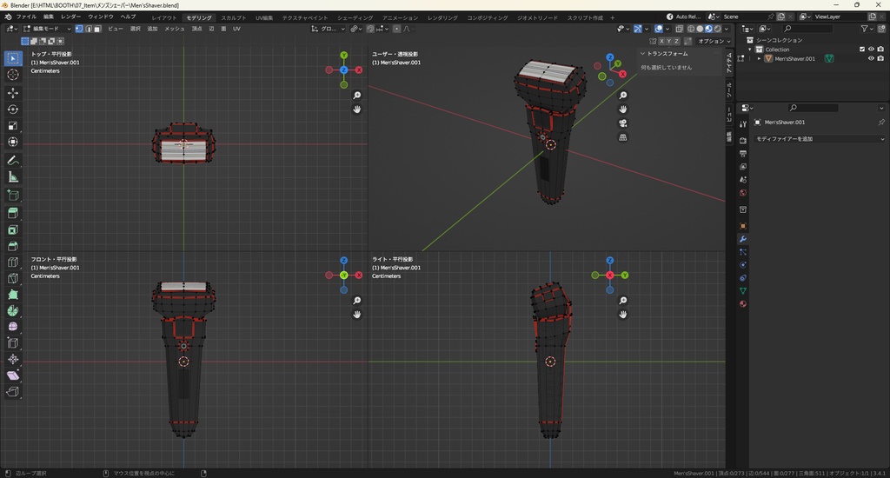The height and width of the screenshot is (478, 890).
Task: Select the Move tool in left toolbar
Action: [13, 92]
